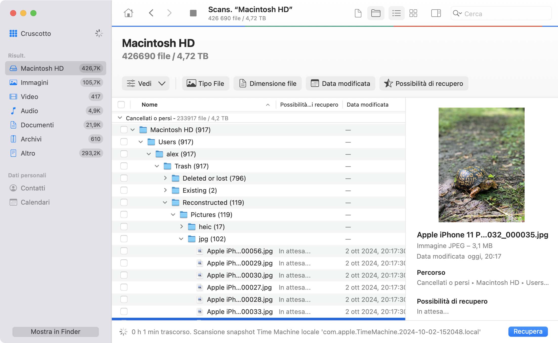Image resolution: width=558 pixels, height=343 pixels.
Task: Open Cruscotto dashboard grid icon
Action: (13, 33)
